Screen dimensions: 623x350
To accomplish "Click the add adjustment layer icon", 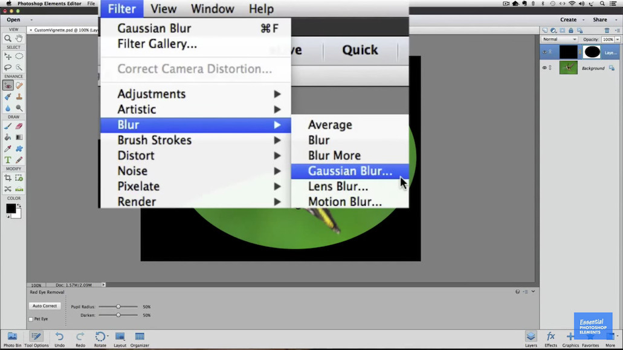I will tap(553, 30).
